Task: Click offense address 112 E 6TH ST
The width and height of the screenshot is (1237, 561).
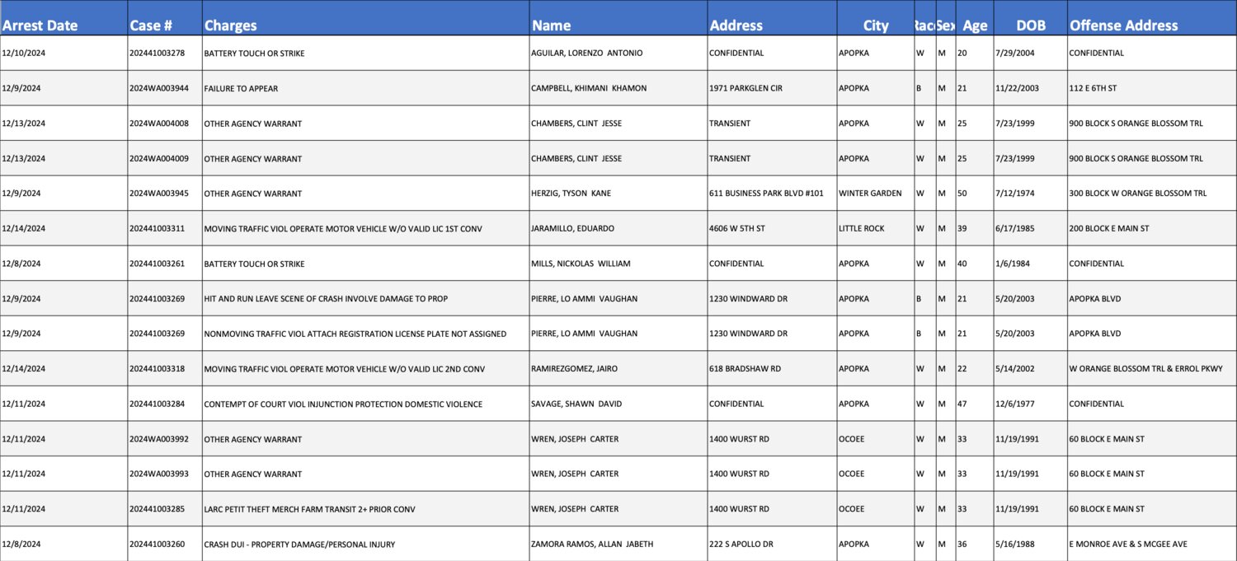Action: [x=1093, y=88]
